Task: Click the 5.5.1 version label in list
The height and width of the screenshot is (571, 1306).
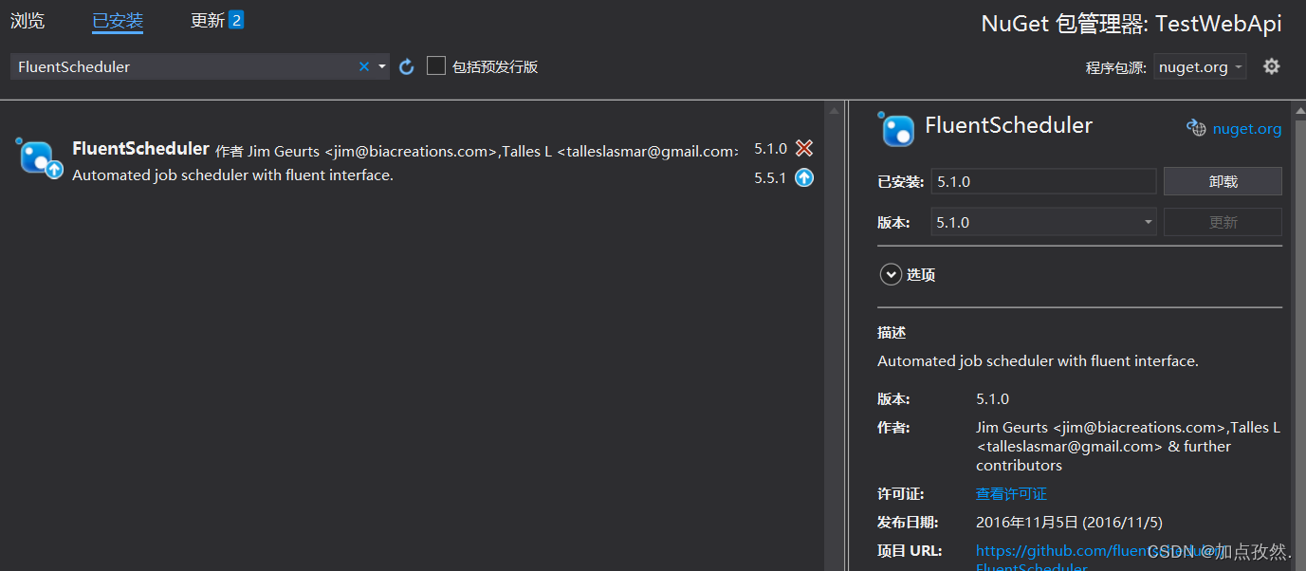Action: tap(770, 177)
